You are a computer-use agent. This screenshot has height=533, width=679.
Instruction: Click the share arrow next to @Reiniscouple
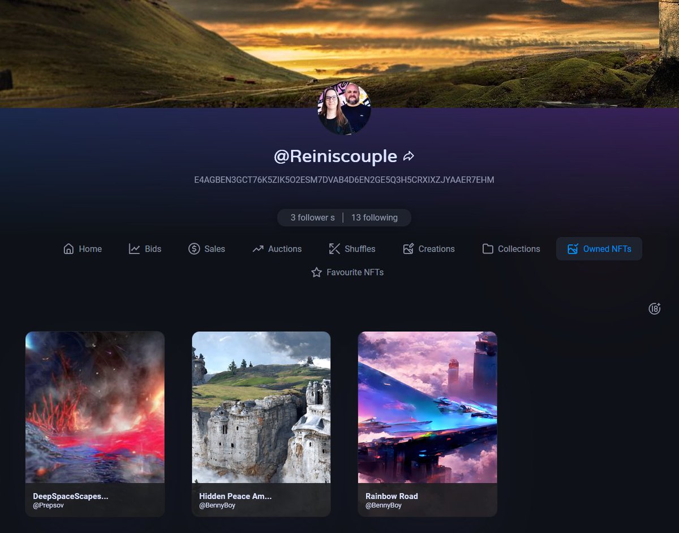(409, 157)
